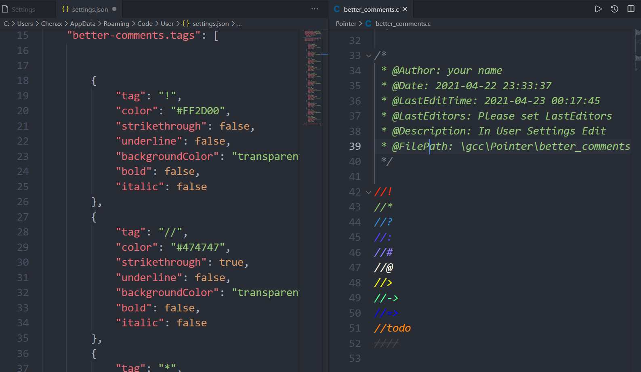The image size is (641, 372).
Task: Collapse the block comment at line 33
Action: [368, 56]
